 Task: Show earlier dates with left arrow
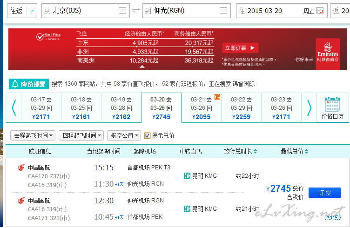(13, 108)
